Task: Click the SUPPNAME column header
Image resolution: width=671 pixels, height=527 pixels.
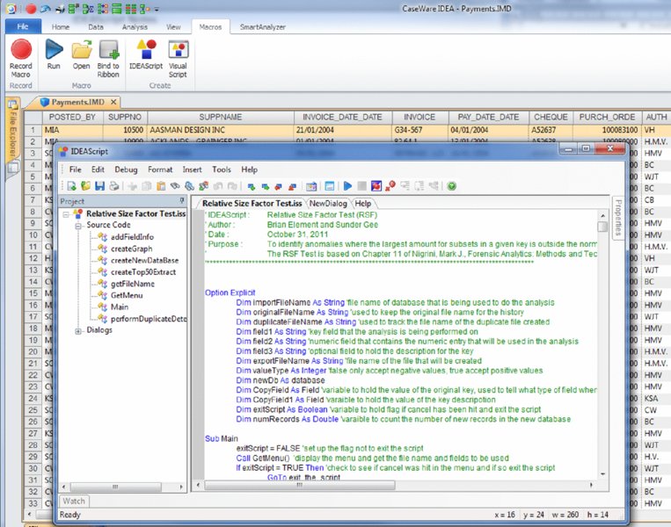Action: pos(221,117)
